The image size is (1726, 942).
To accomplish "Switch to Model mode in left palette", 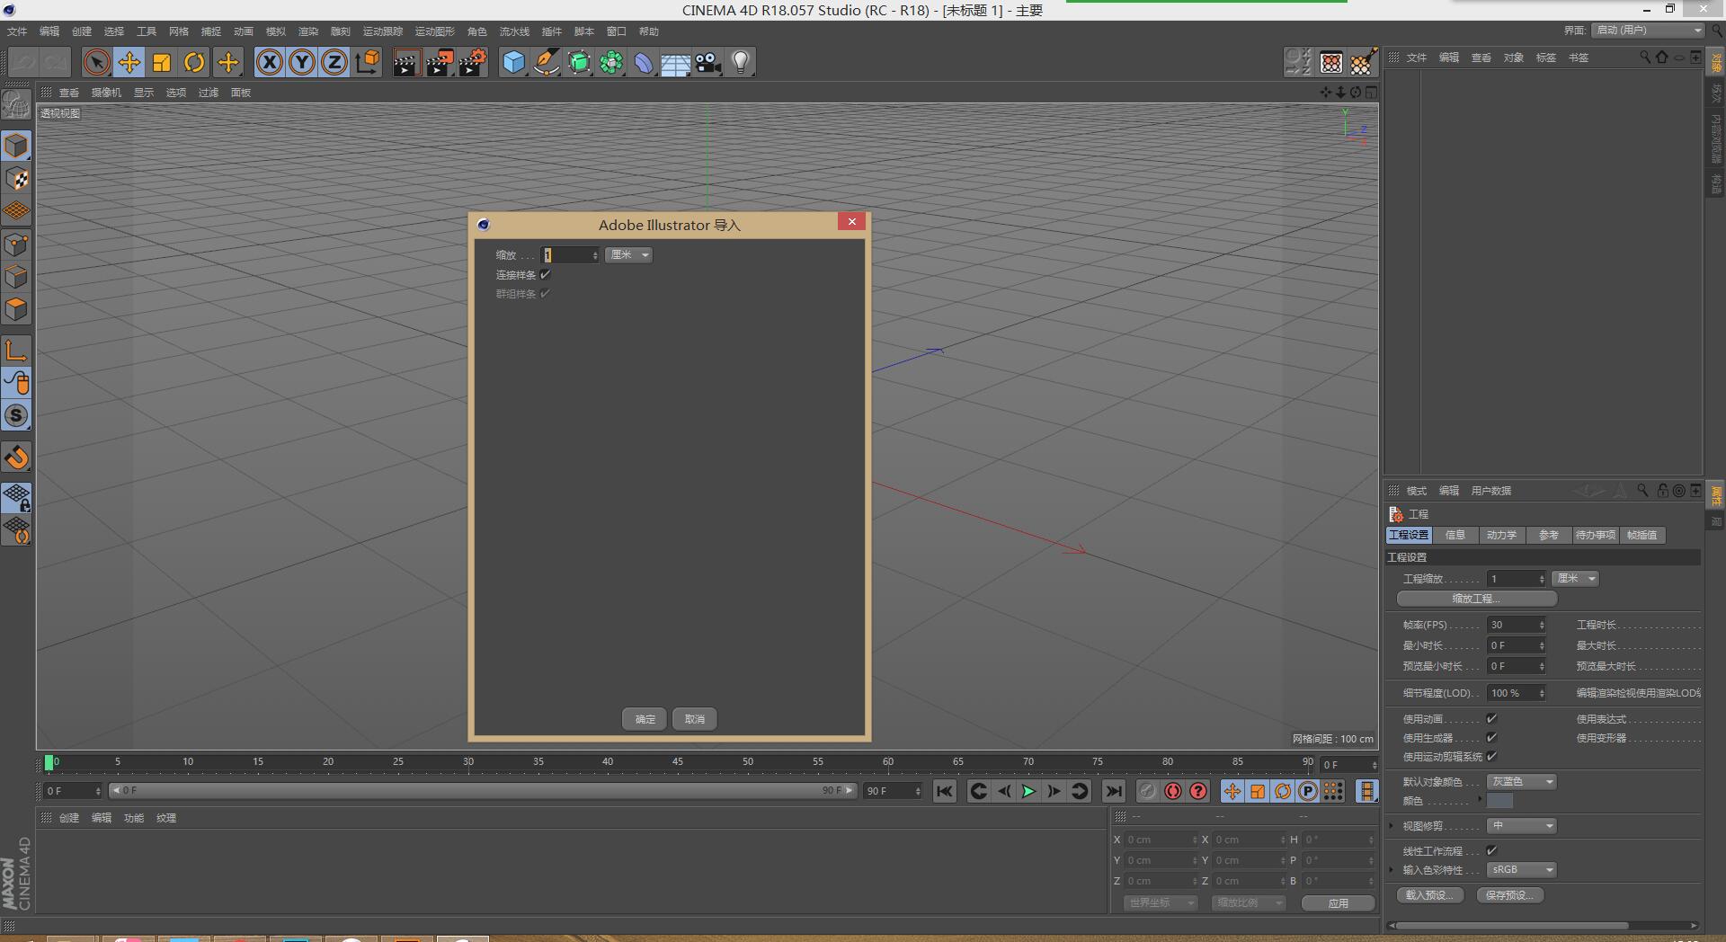I will [x=16, y=146].
